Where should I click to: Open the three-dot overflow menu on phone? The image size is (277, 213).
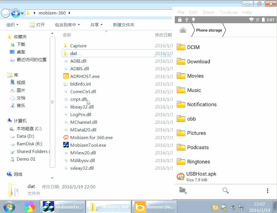coord(268,191)
